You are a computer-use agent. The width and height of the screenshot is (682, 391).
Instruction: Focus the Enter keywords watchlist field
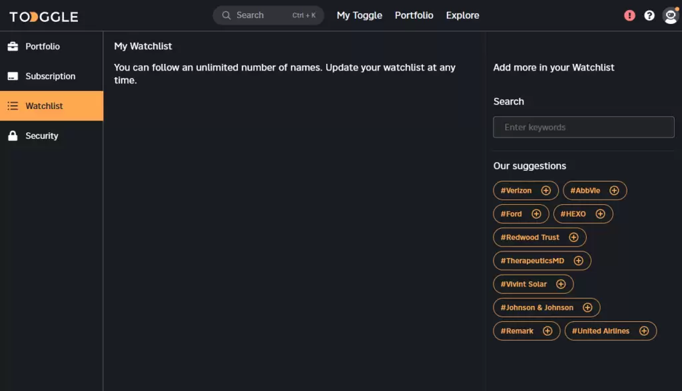[583, 127]
